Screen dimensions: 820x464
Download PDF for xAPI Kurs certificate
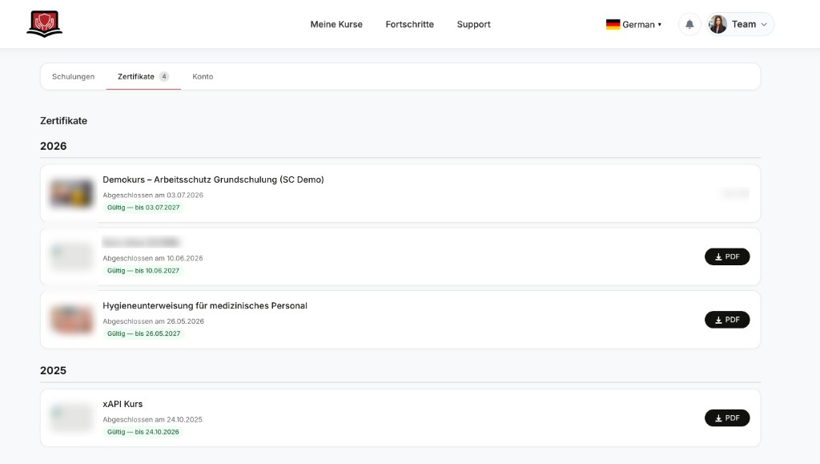(x=727, y=418)
